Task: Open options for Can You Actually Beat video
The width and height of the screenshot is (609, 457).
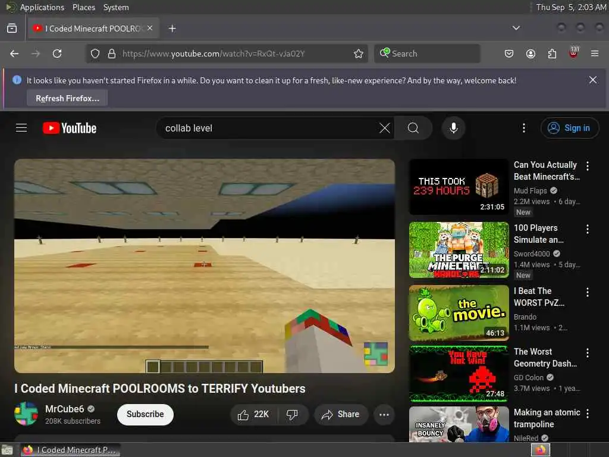Action: (x=587, y=167)
